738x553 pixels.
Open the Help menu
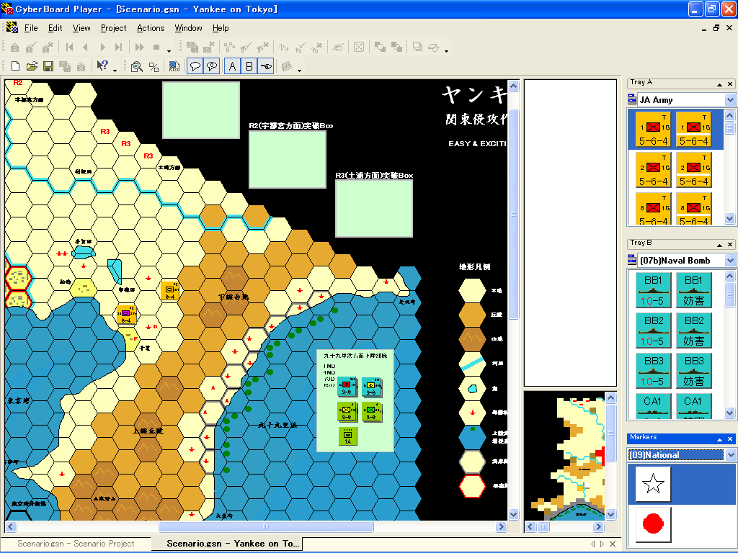click(x=221, y=28)
